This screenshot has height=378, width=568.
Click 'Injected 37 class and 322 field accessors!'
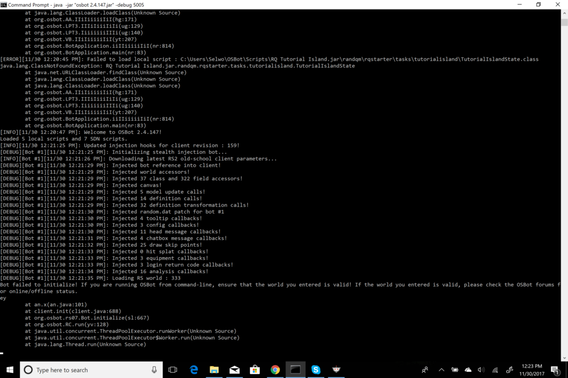122,178
